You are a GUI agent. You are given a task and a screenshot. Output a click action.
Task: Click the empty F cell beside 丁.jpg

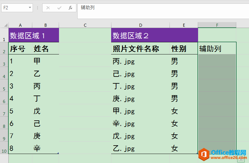pyautogui.click(x=217, y=86)
